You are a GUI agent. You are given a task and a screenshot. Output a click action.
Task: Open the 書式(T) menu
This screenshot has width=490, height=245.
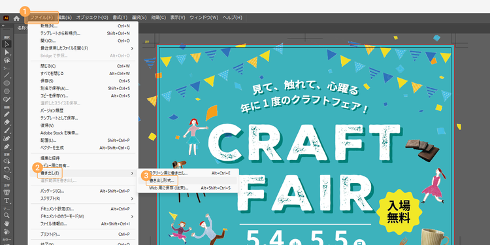120,18
